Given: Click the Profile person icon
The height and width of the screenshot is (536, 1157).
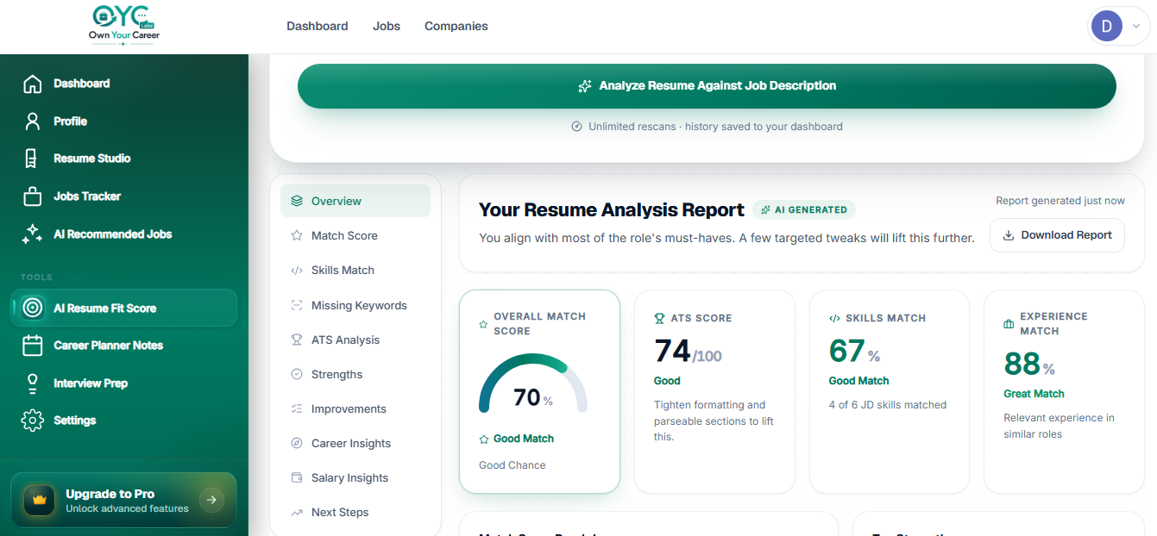Looking at the screenshot, I should point(33,122).
